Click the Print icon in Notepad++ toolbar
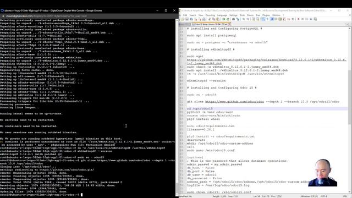Screen dimensions: 352x198 click(x=204, y=19)
